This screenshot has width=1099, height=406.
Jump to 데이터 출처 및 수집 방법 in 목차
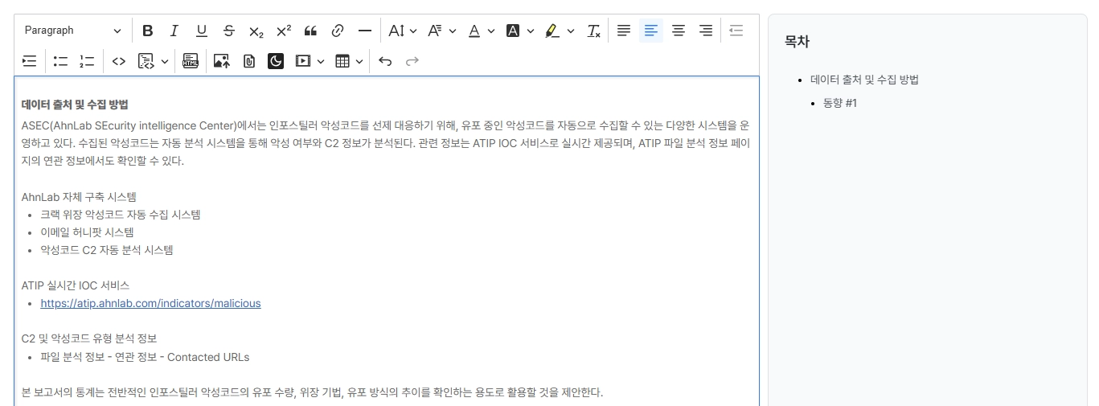864,80
